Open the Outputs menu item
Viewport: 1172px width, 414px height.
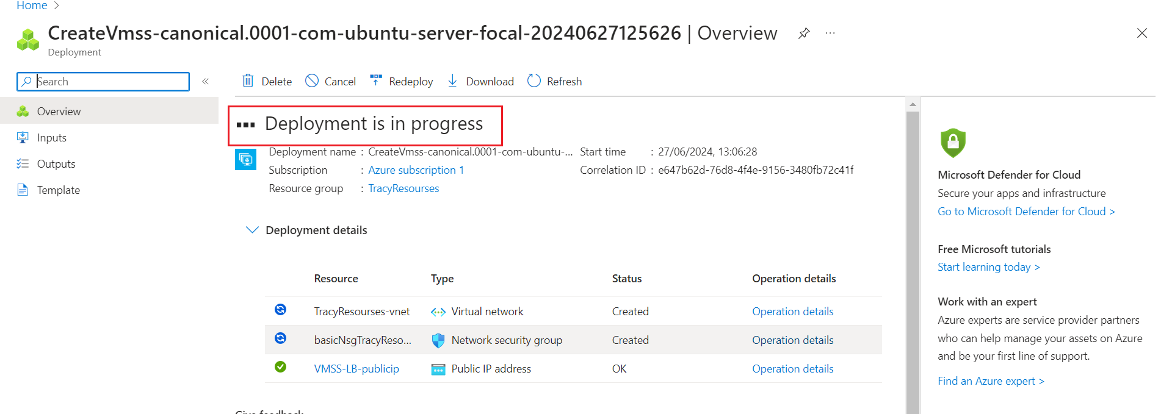click(56, 164)
